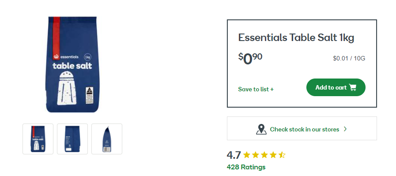This screenshot has height=176, width=396.
Task: Click the fourth yellow rating star
Action: click(x=273, y=155)
